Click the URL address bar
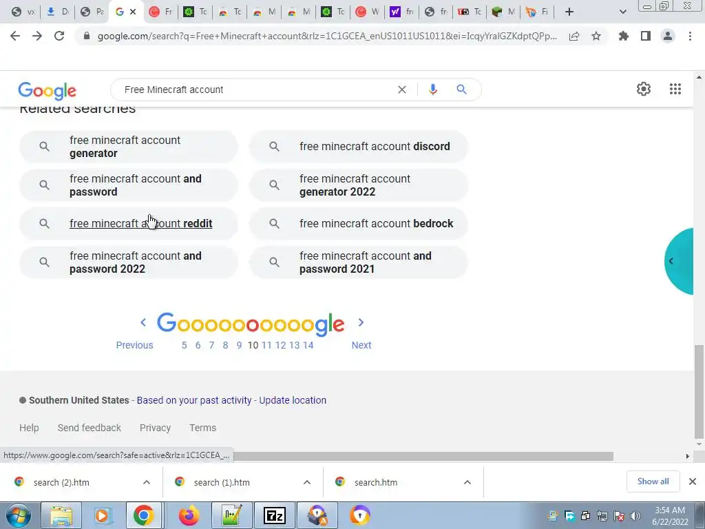Screen dimensions: 705x529 tap(327, 36)
